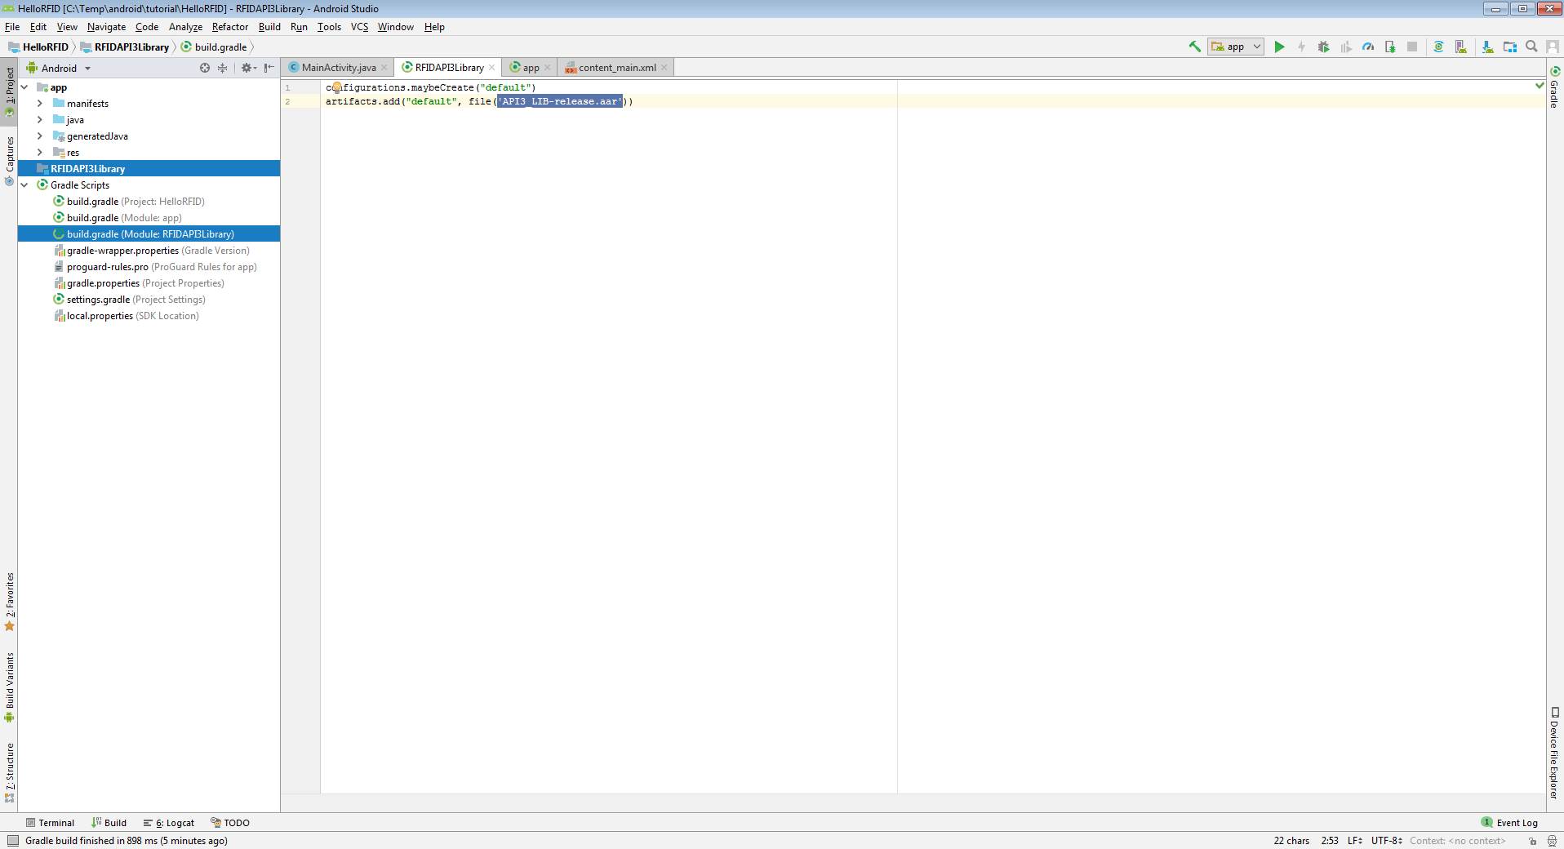
Task: Start the Debug app bug icon
Action: pyautogui.click(x=1323, y=47)
